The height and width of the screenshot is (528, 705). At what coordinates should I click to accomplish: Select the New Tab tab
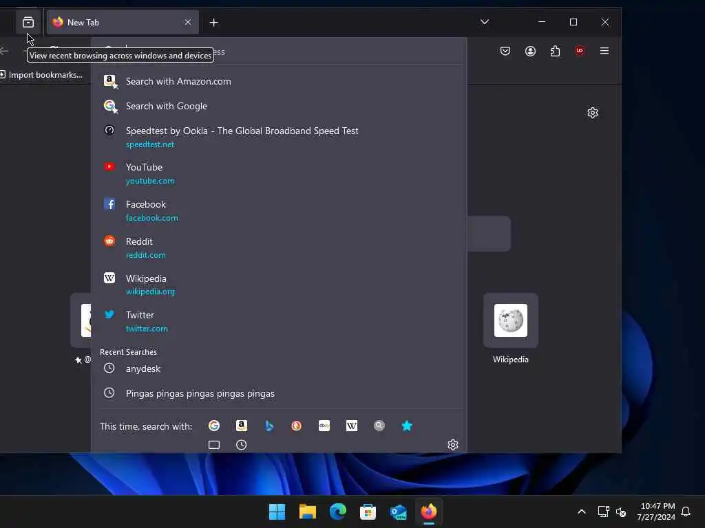coord(123,22)
